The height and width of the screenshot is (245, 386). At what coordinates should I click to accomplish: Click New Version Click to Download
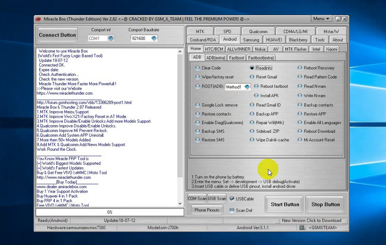[312, 220]
